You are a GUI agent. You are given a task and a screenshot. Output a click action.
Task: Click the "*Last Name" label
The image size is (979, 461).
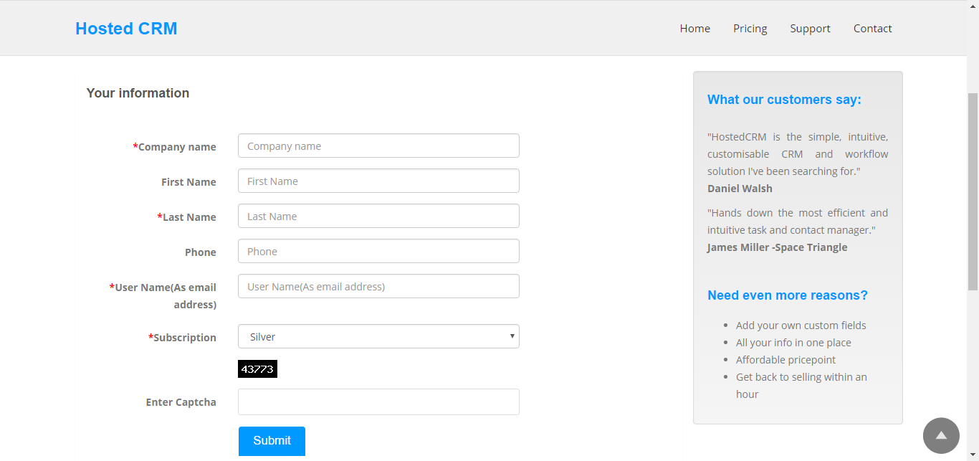click(x=187, y=217)
